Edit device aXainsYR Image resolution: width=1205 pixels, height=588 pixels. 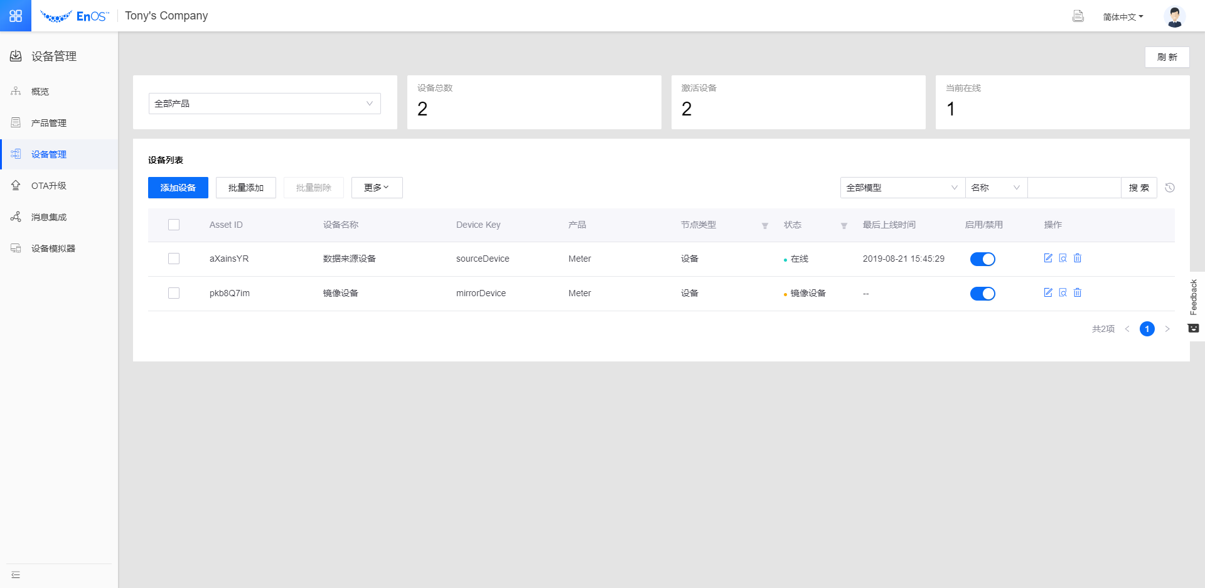click(x=1047, y=258)
